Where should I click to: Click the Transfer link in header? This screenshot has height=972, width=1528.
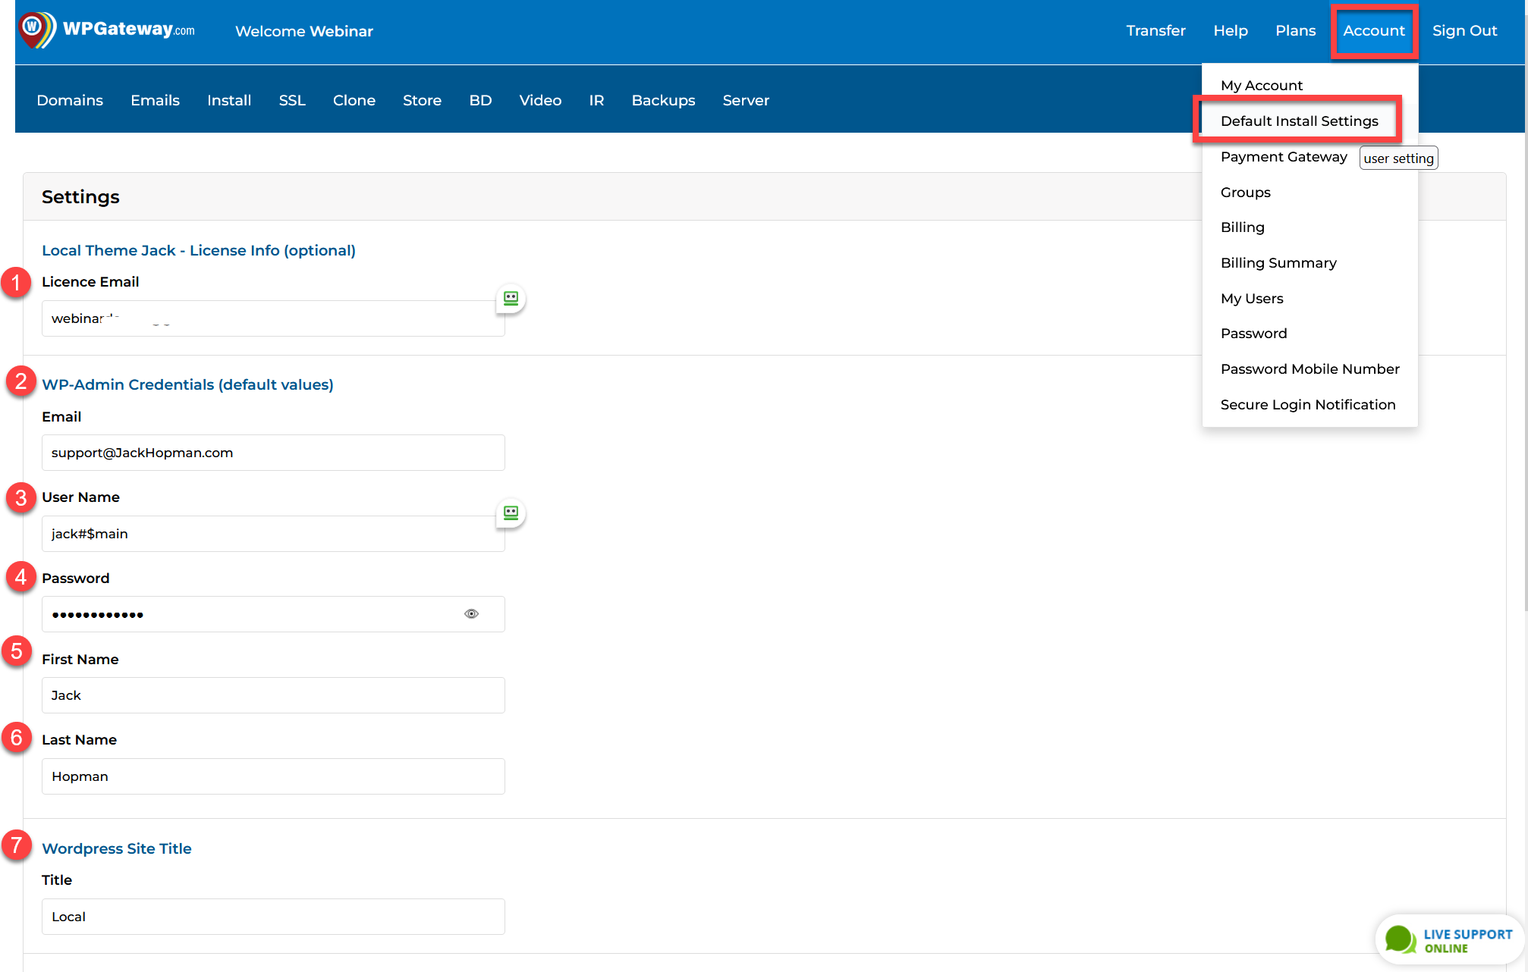point(1155,31)
